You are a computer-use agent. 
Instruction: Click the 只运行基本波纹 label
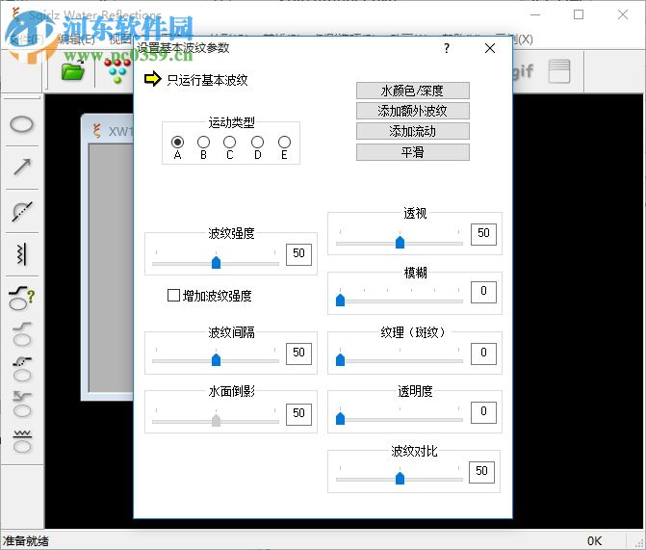(207, 80)
